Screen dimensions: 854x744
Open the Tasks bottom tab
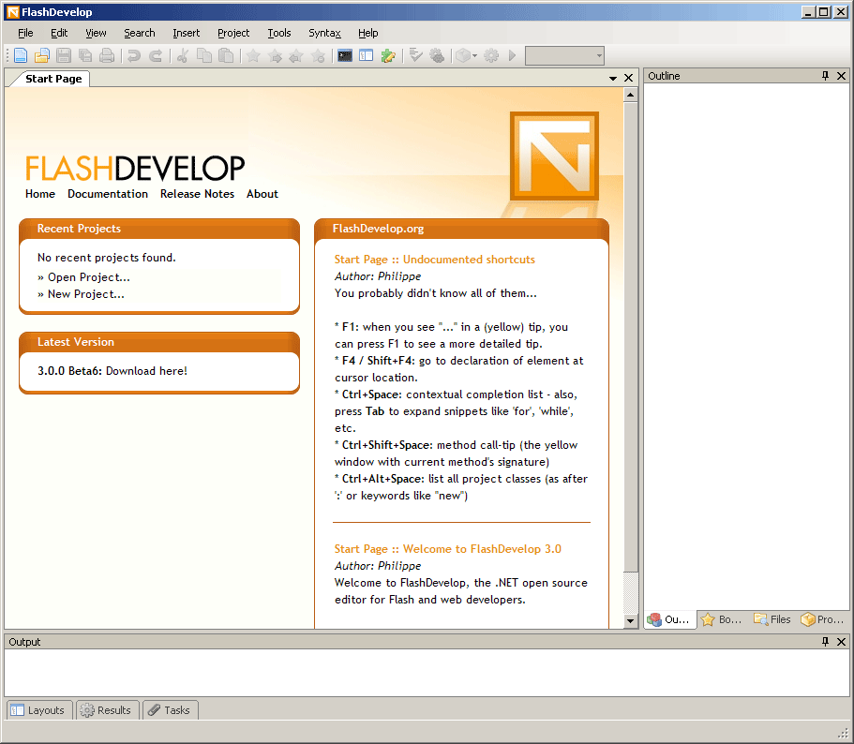(170, 710)
